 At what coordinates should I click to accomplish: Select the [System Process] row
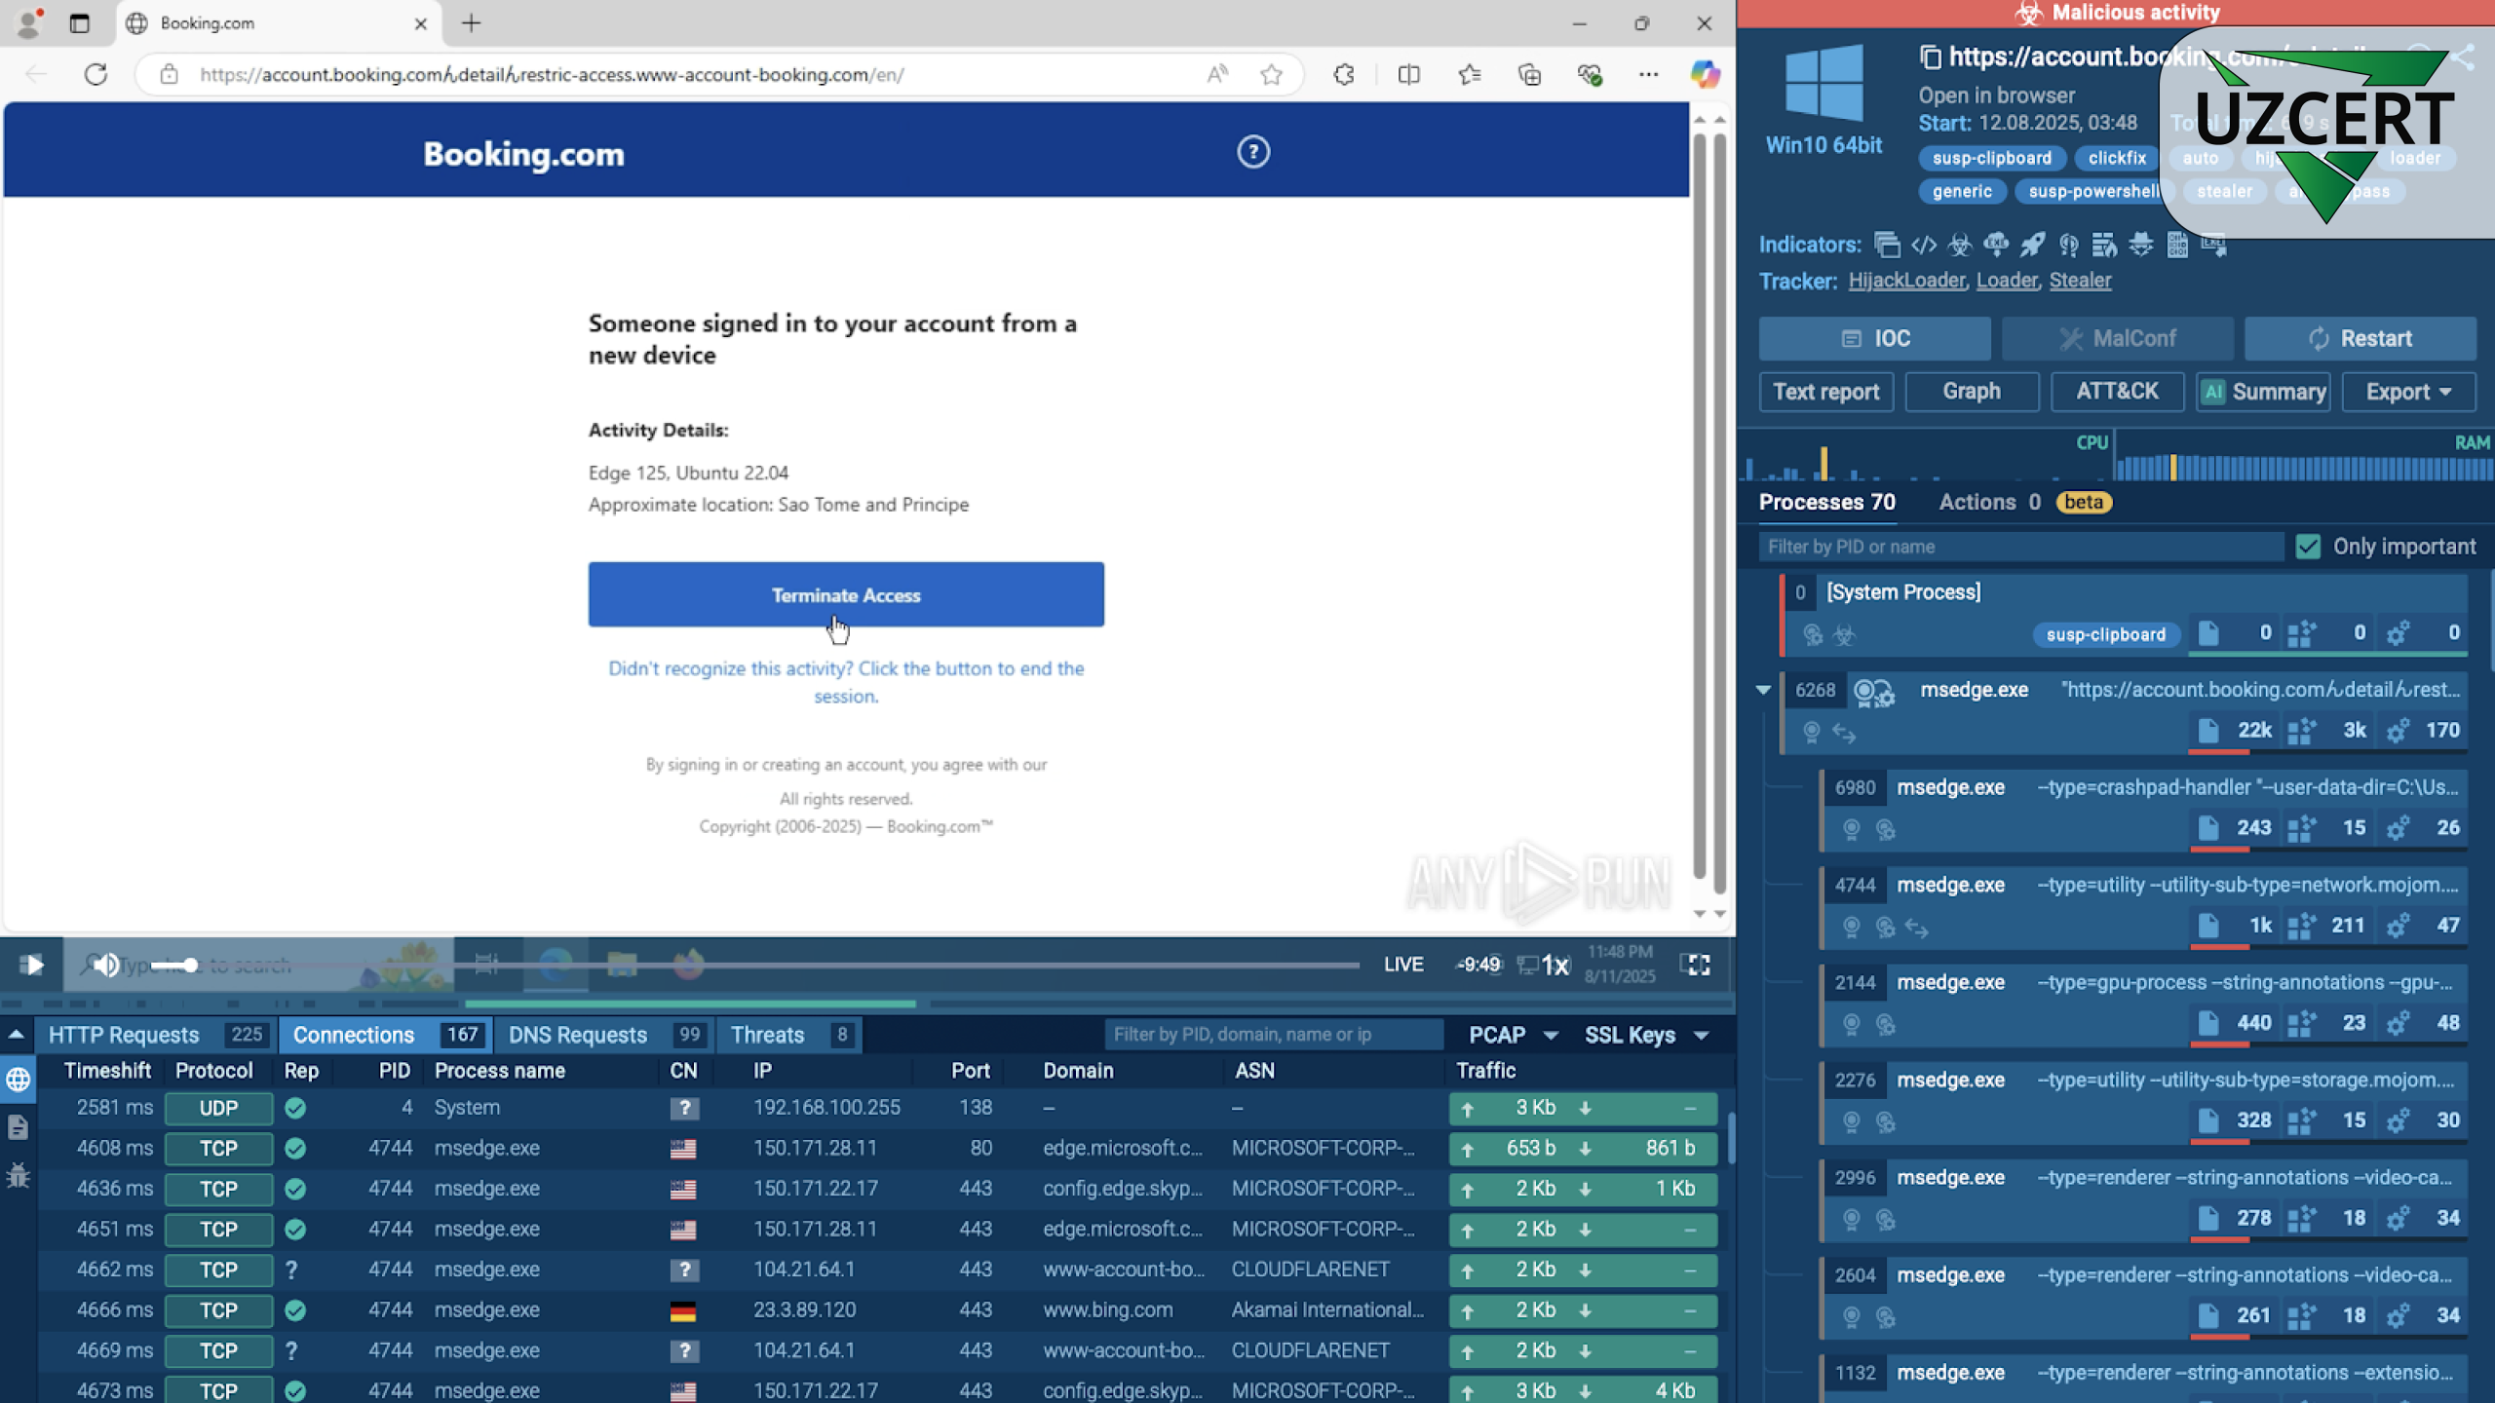point(2125,614)
